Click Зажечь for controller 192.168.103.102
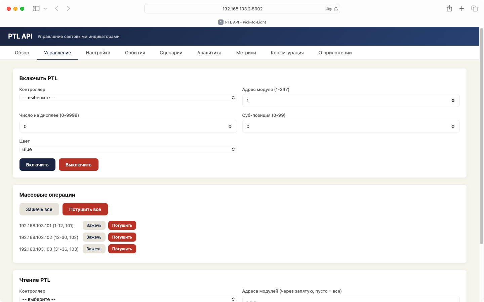The width and height of the screenshot is (484, 302). pyautogui.click(x=94, y=237)
